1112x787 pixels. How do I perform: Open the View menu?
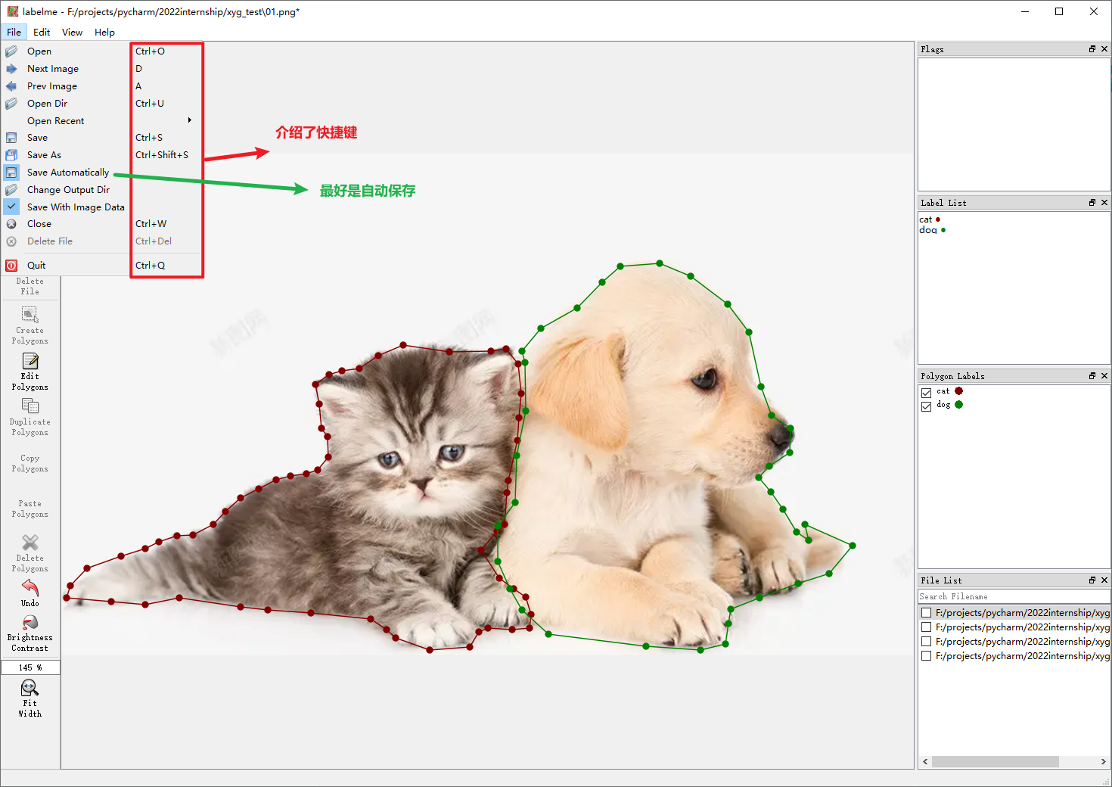pyautogui.click(x=72, y=32)
